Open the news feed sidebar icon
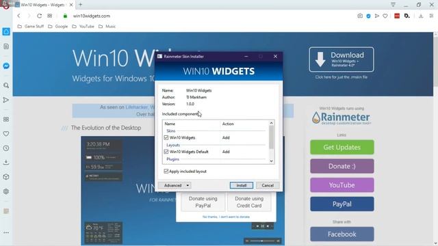The height and width of the screenshot is (246, 438). click(x=6, y=46)
